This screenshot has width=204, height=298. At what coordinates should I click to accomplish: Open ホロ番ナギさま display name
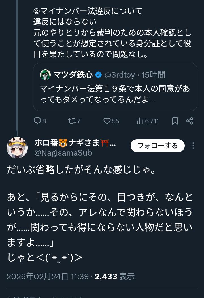pos(75,143)
